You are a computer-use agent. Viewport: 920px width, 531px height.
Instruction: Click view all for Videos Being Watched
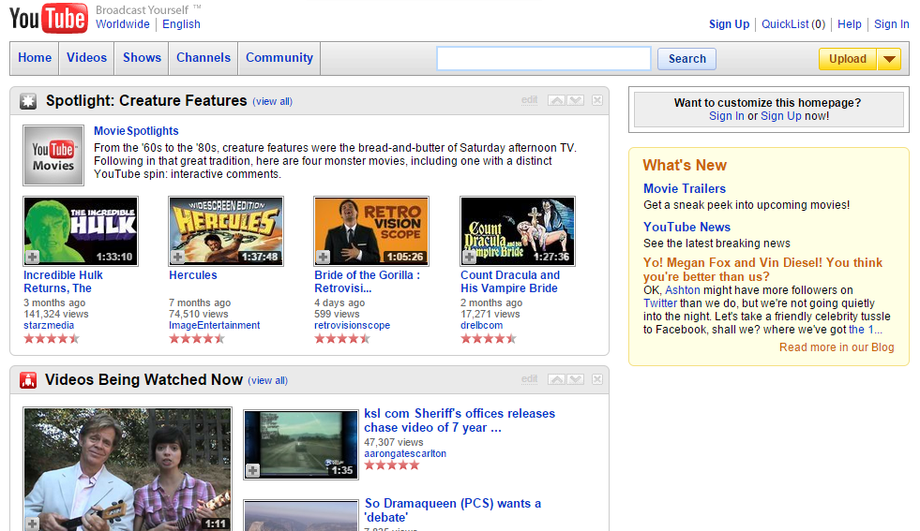[267, 380]
